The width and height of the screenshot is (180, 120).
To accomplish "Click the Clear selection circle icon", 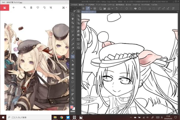I will tap(127, 8).
